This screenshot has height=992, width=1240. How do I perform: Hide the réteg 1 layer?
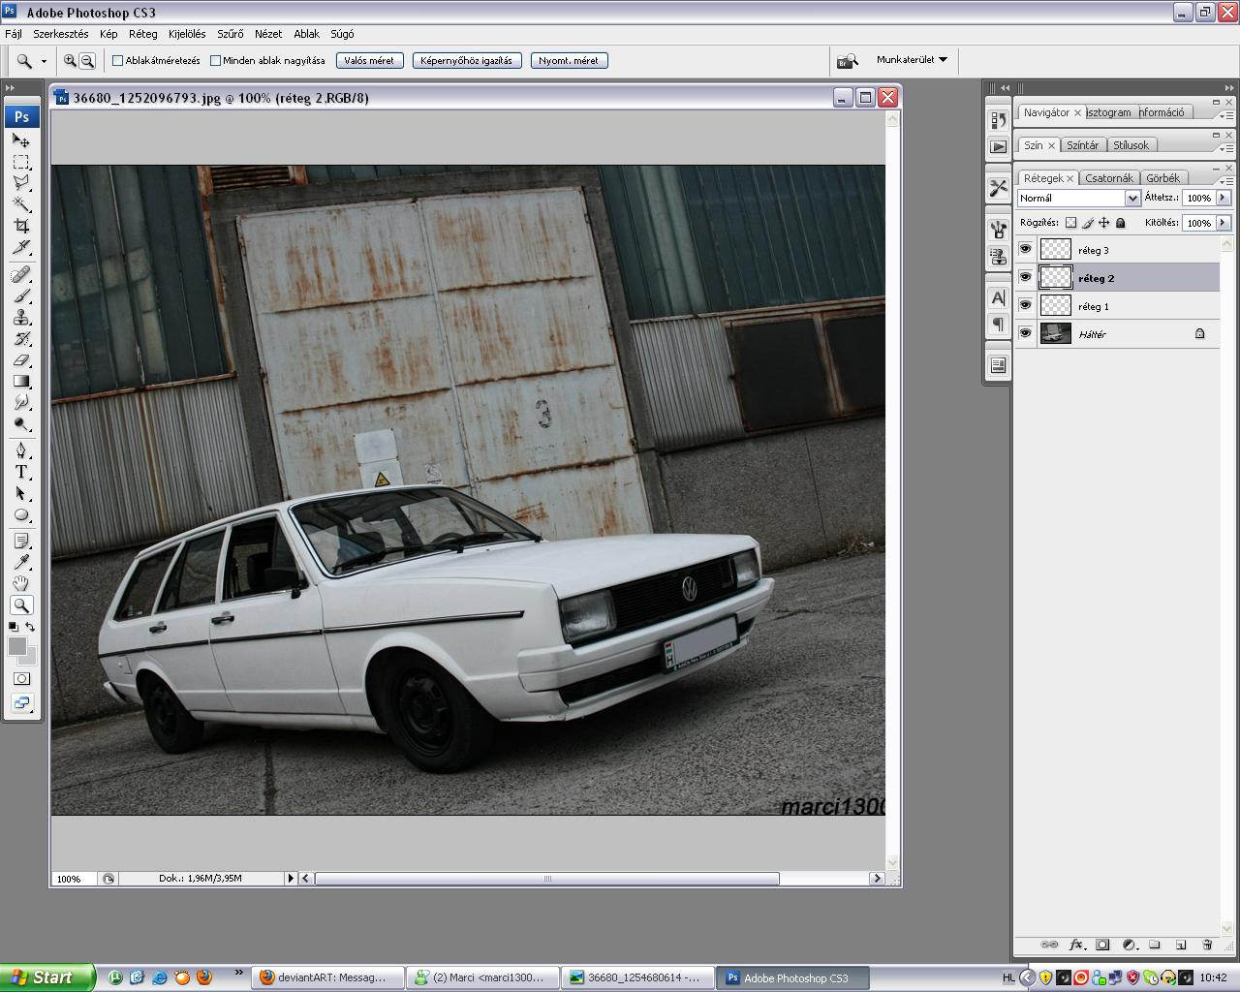pyautogui.click(x=1025, y=306)
